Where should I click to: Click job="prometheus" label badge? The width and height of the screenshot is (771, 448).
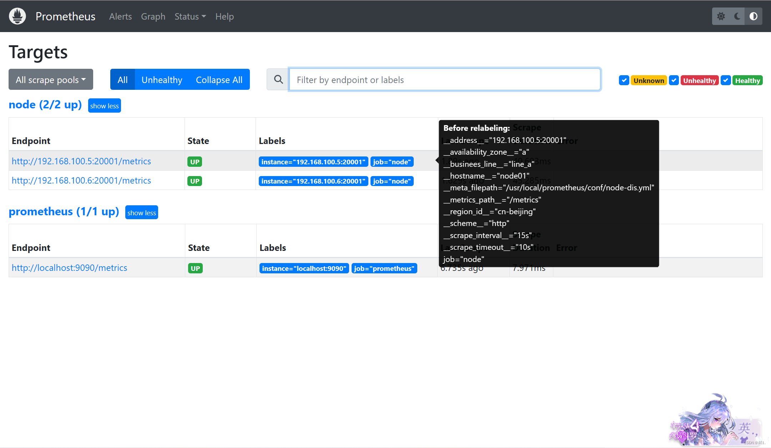384,268
